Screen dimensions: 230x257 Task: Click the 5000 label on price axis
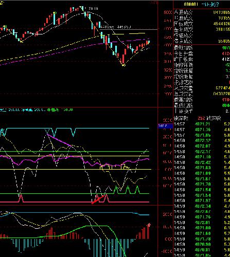click(168, 12)
